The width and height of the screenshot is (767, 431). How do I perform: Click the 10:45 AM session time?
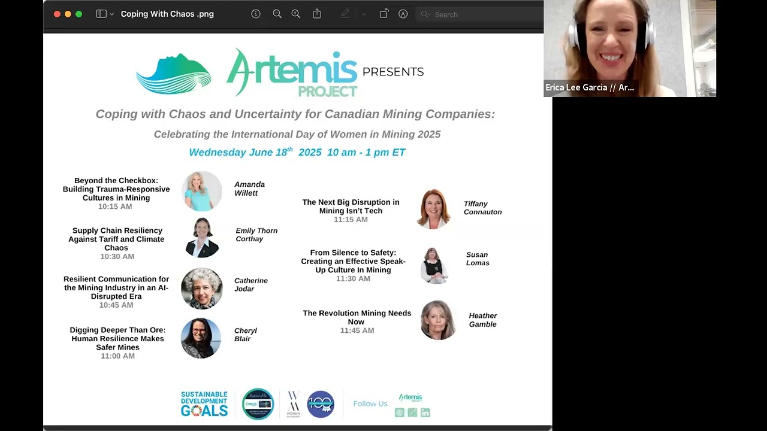coord(116,305)
